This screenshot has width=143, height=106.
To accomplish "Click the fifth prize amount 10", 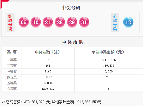I will click(109, 83).
